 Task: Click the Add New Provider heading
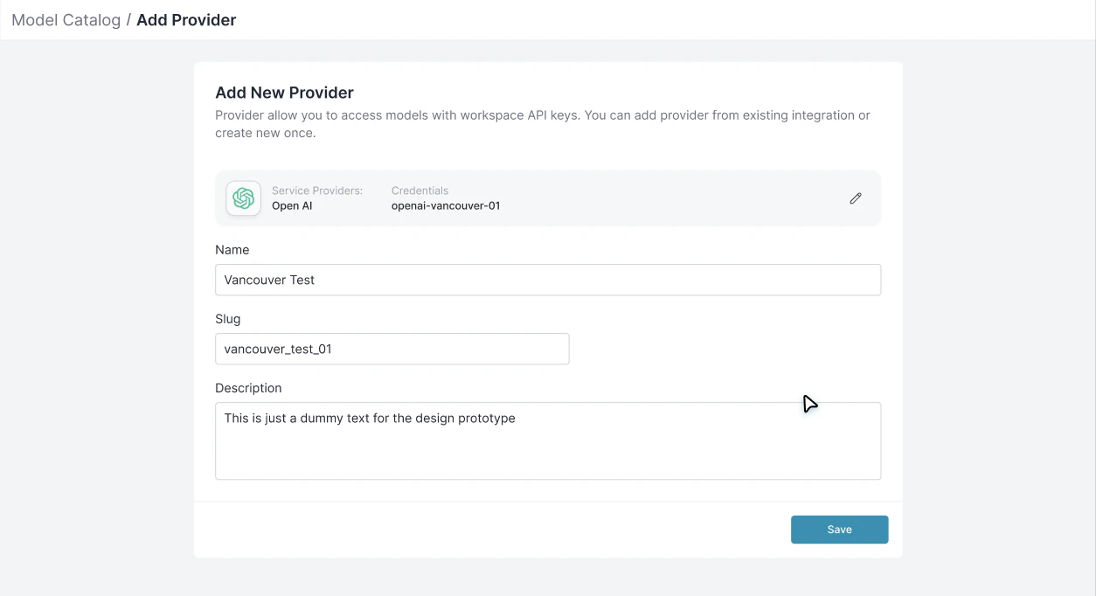click(284, 93)
